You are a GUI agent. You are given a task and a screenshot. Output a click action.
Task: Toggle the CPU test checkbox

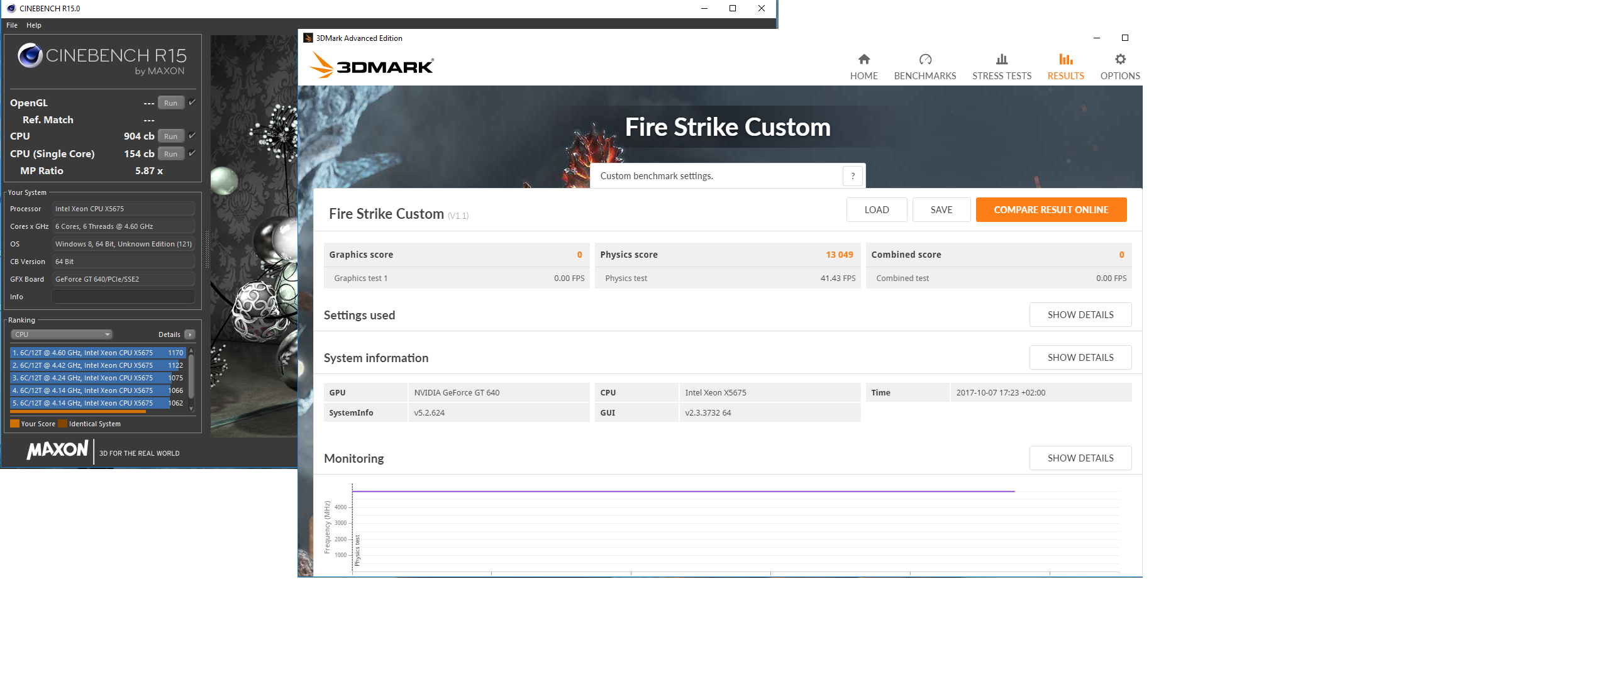pyautogui.click(x=192, y=135)
